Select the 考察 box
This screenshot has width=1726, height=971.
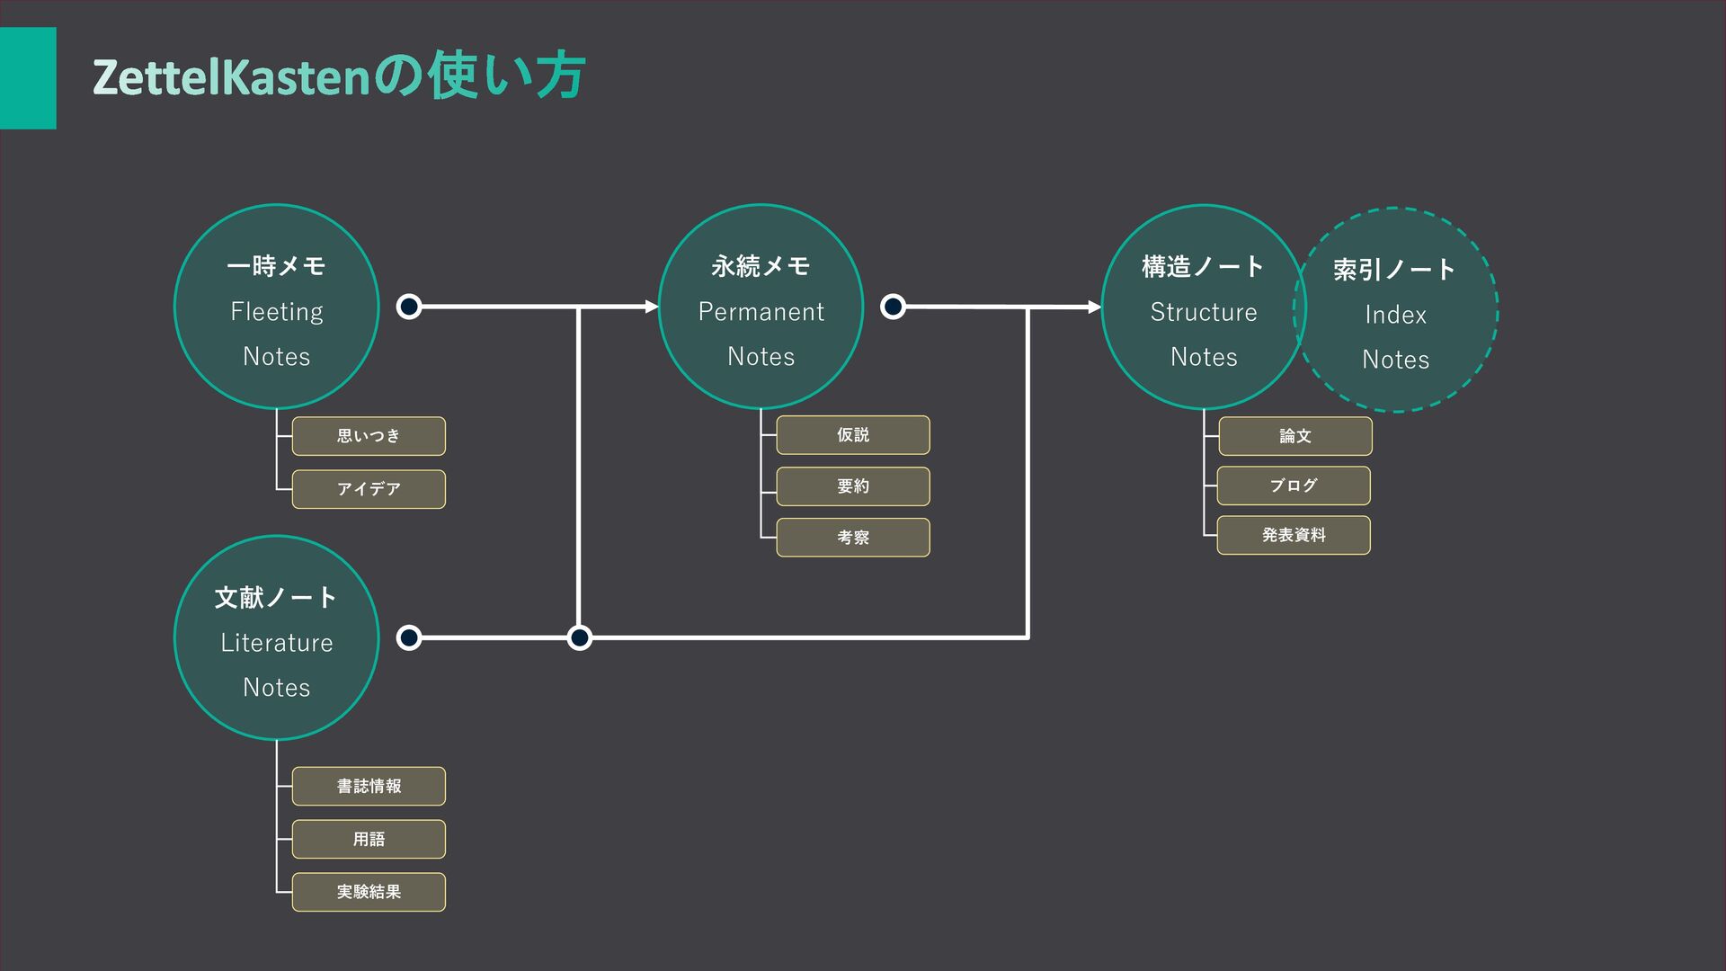853,538
